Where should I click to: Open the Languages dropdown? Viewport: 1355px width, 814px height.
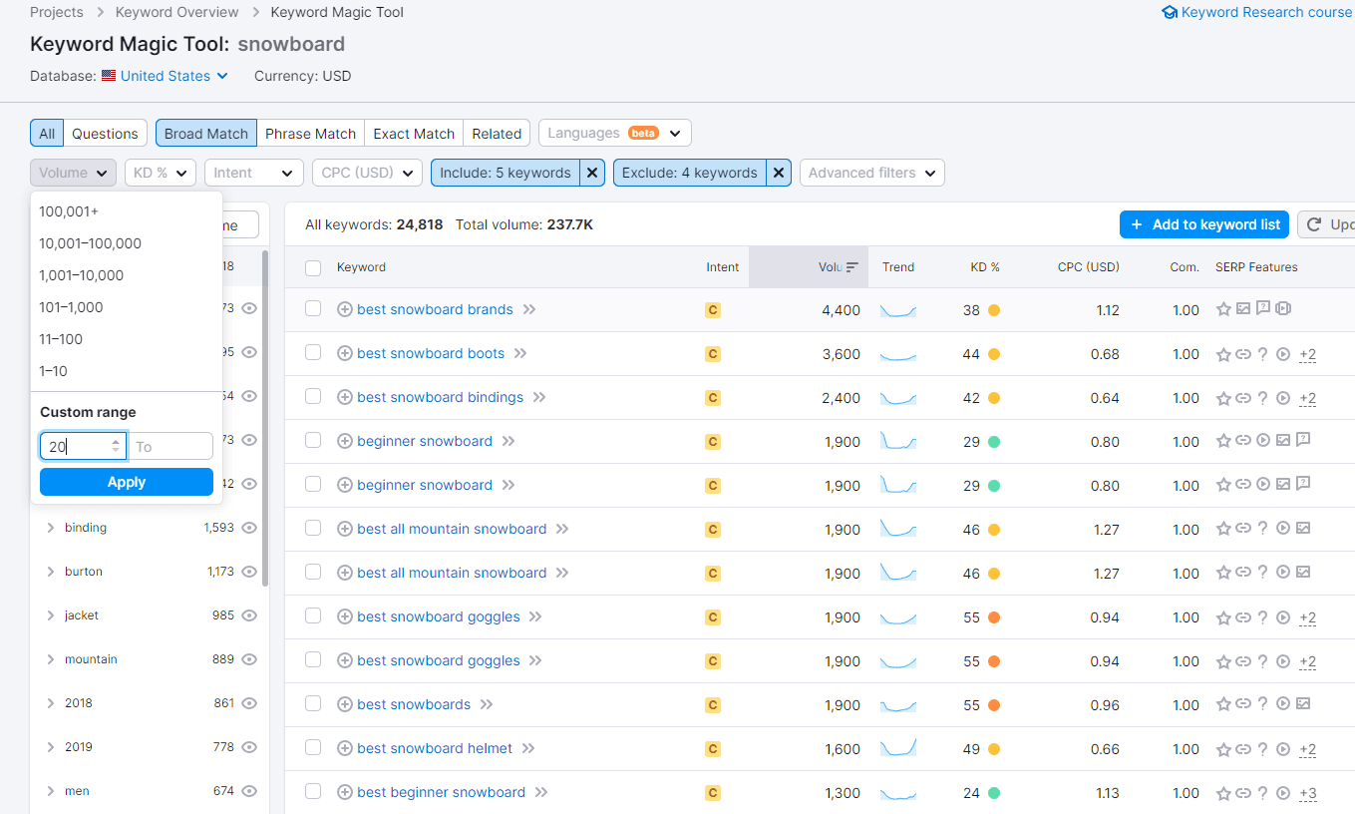point(614,132)
